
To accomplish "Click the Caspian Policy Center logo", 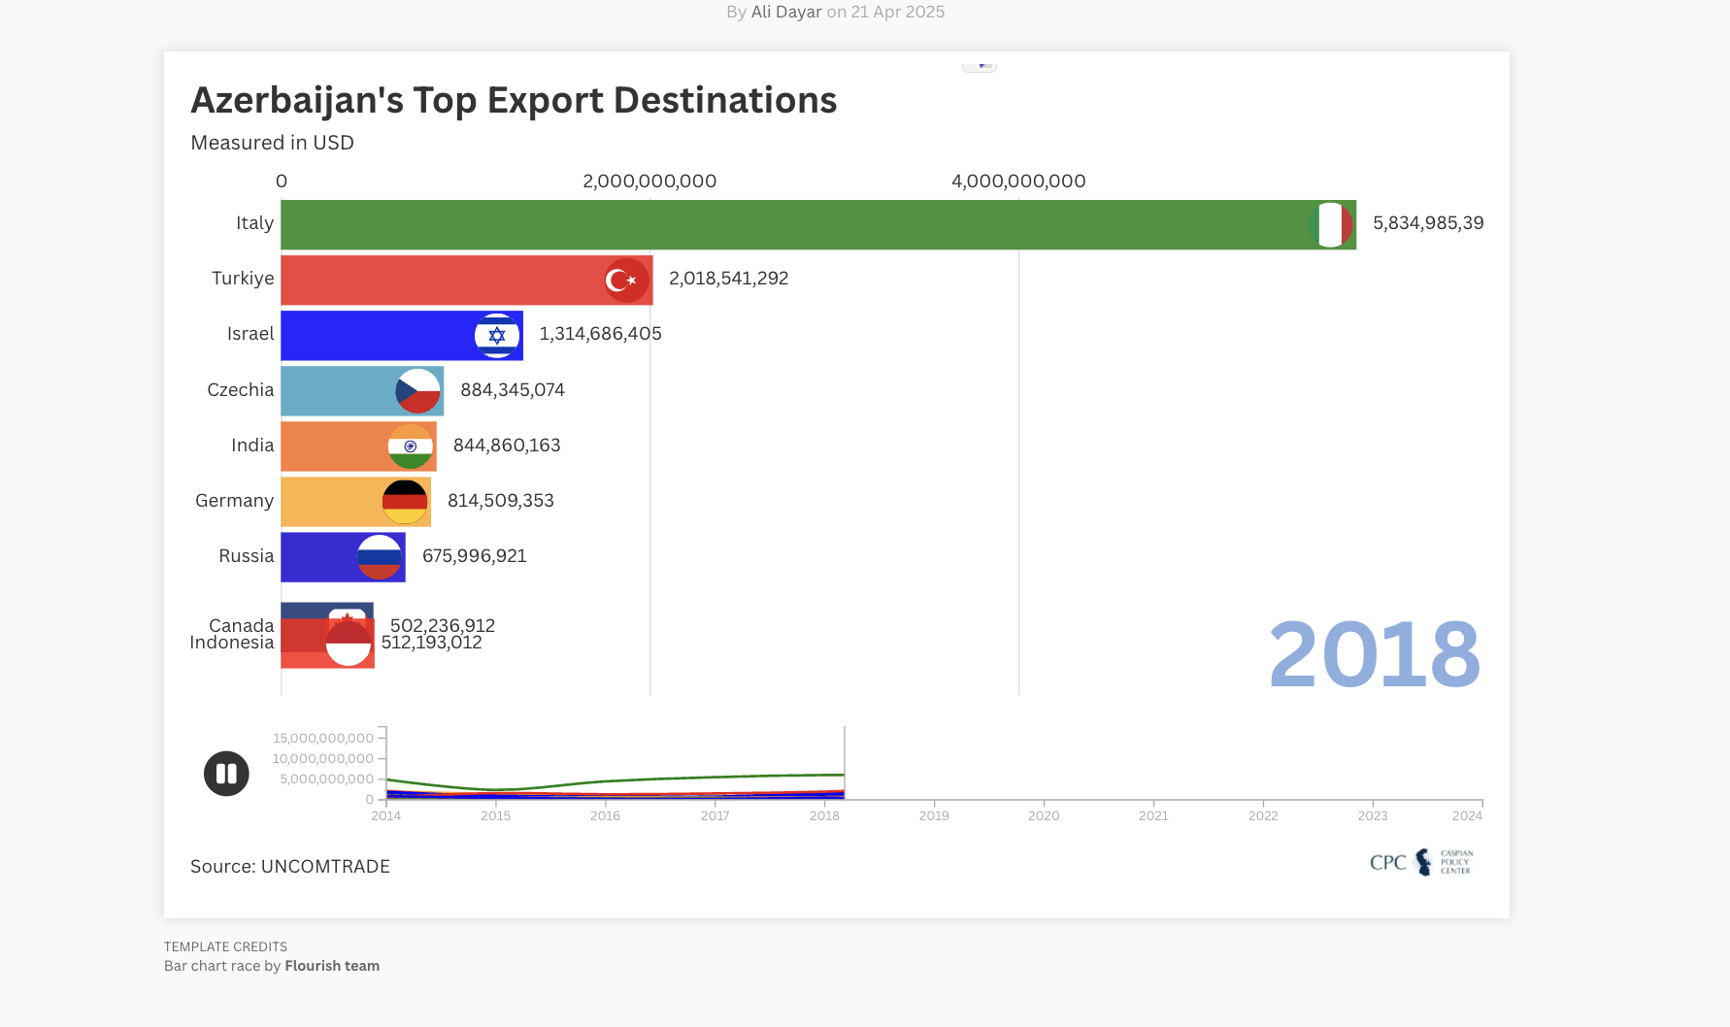I will [x=1419, y=863].
